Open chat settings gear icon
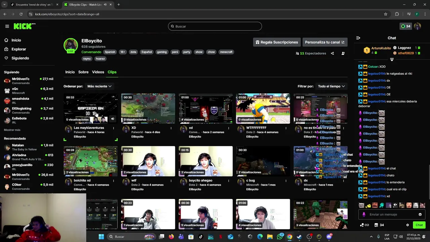Screen dimensions: 430x242 407,225
